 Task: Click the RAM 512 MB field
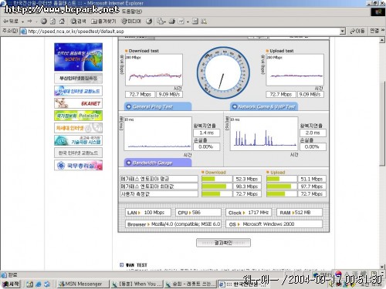pyautogui.click(x=300, y=213)
